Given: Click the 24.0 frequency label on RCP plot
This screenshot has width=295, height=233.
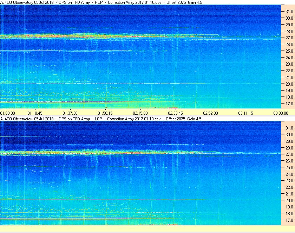Looking at the screenshot, I should (x=289, y=58).
